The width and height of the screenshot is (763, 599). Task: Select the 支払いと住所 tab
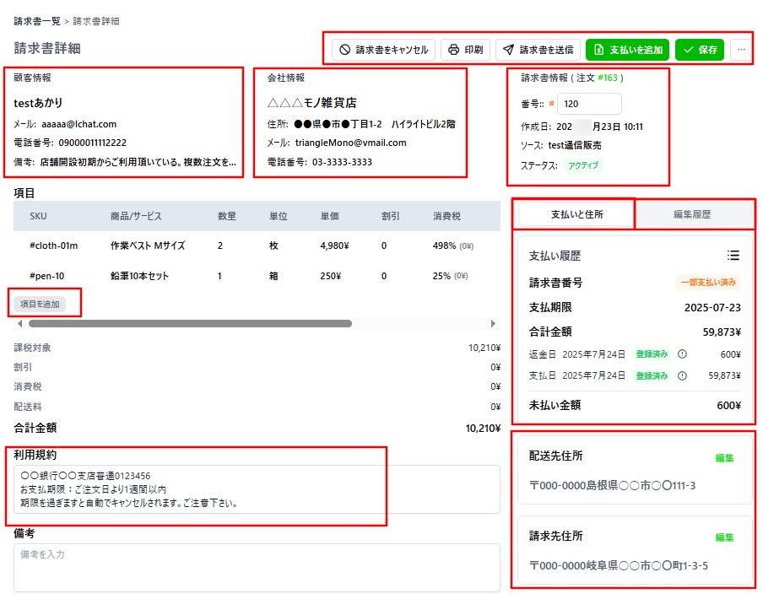(x=576, y=215)
